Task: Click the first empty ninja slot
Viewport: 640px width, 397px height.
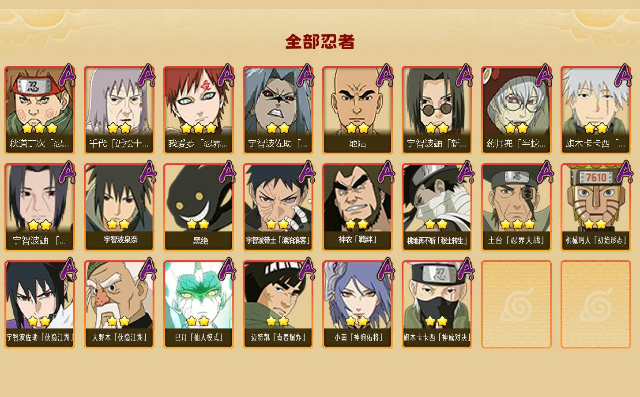Action: pos(516,304)
